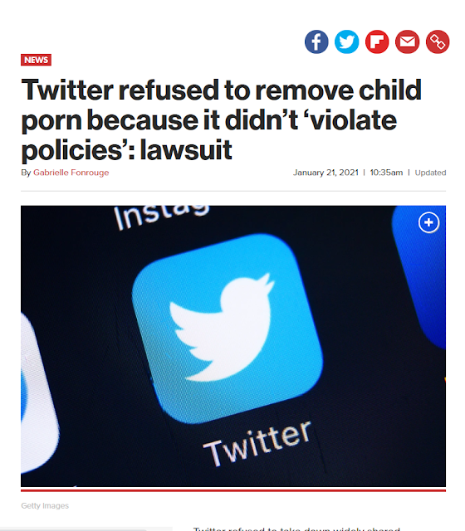Share the story to Flipboard
465x531 pixels.
click(377, 41)
